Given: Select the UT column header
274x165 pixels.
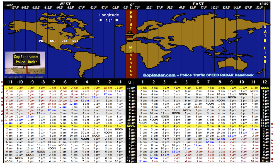Looking at the screenshot, I should click(x=131, y=82).
